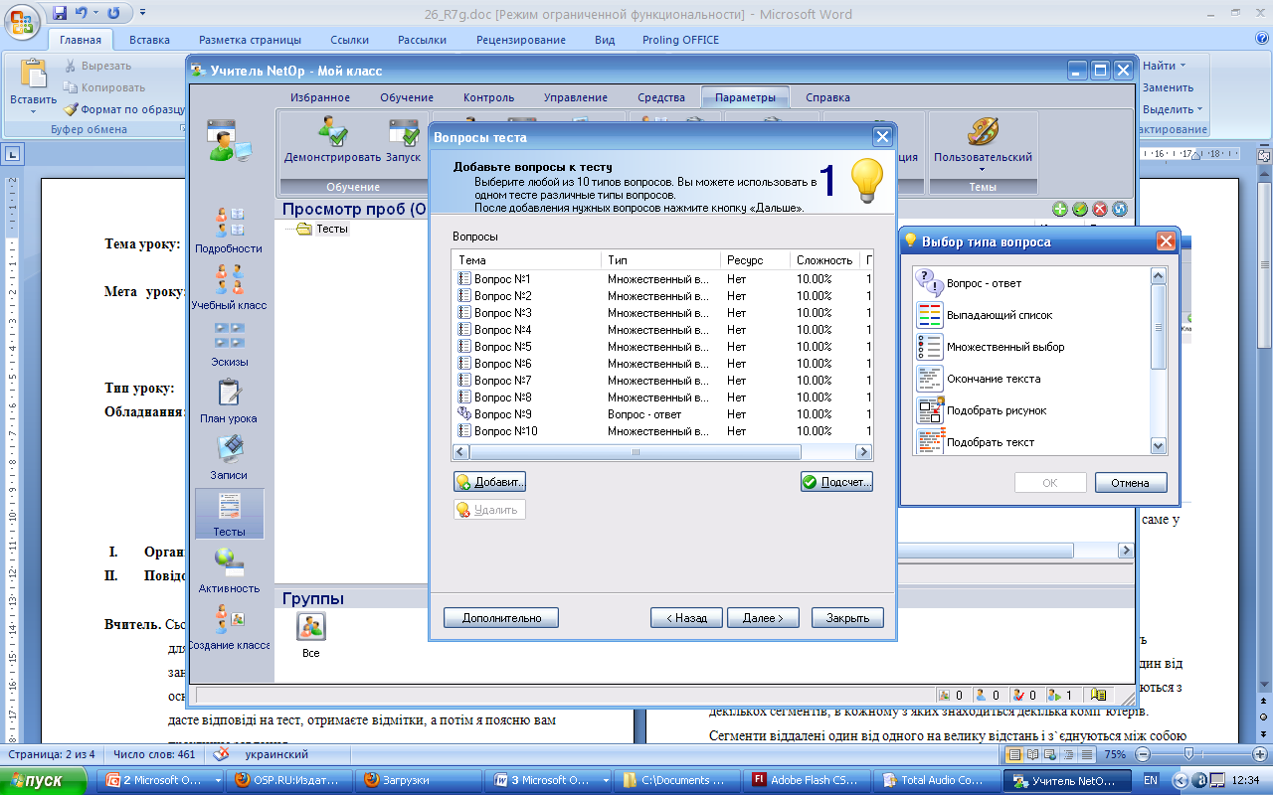Open Управление tab in NetOp
The image size is (1273, 795).
pyautogui.click(x=576, y=97)
